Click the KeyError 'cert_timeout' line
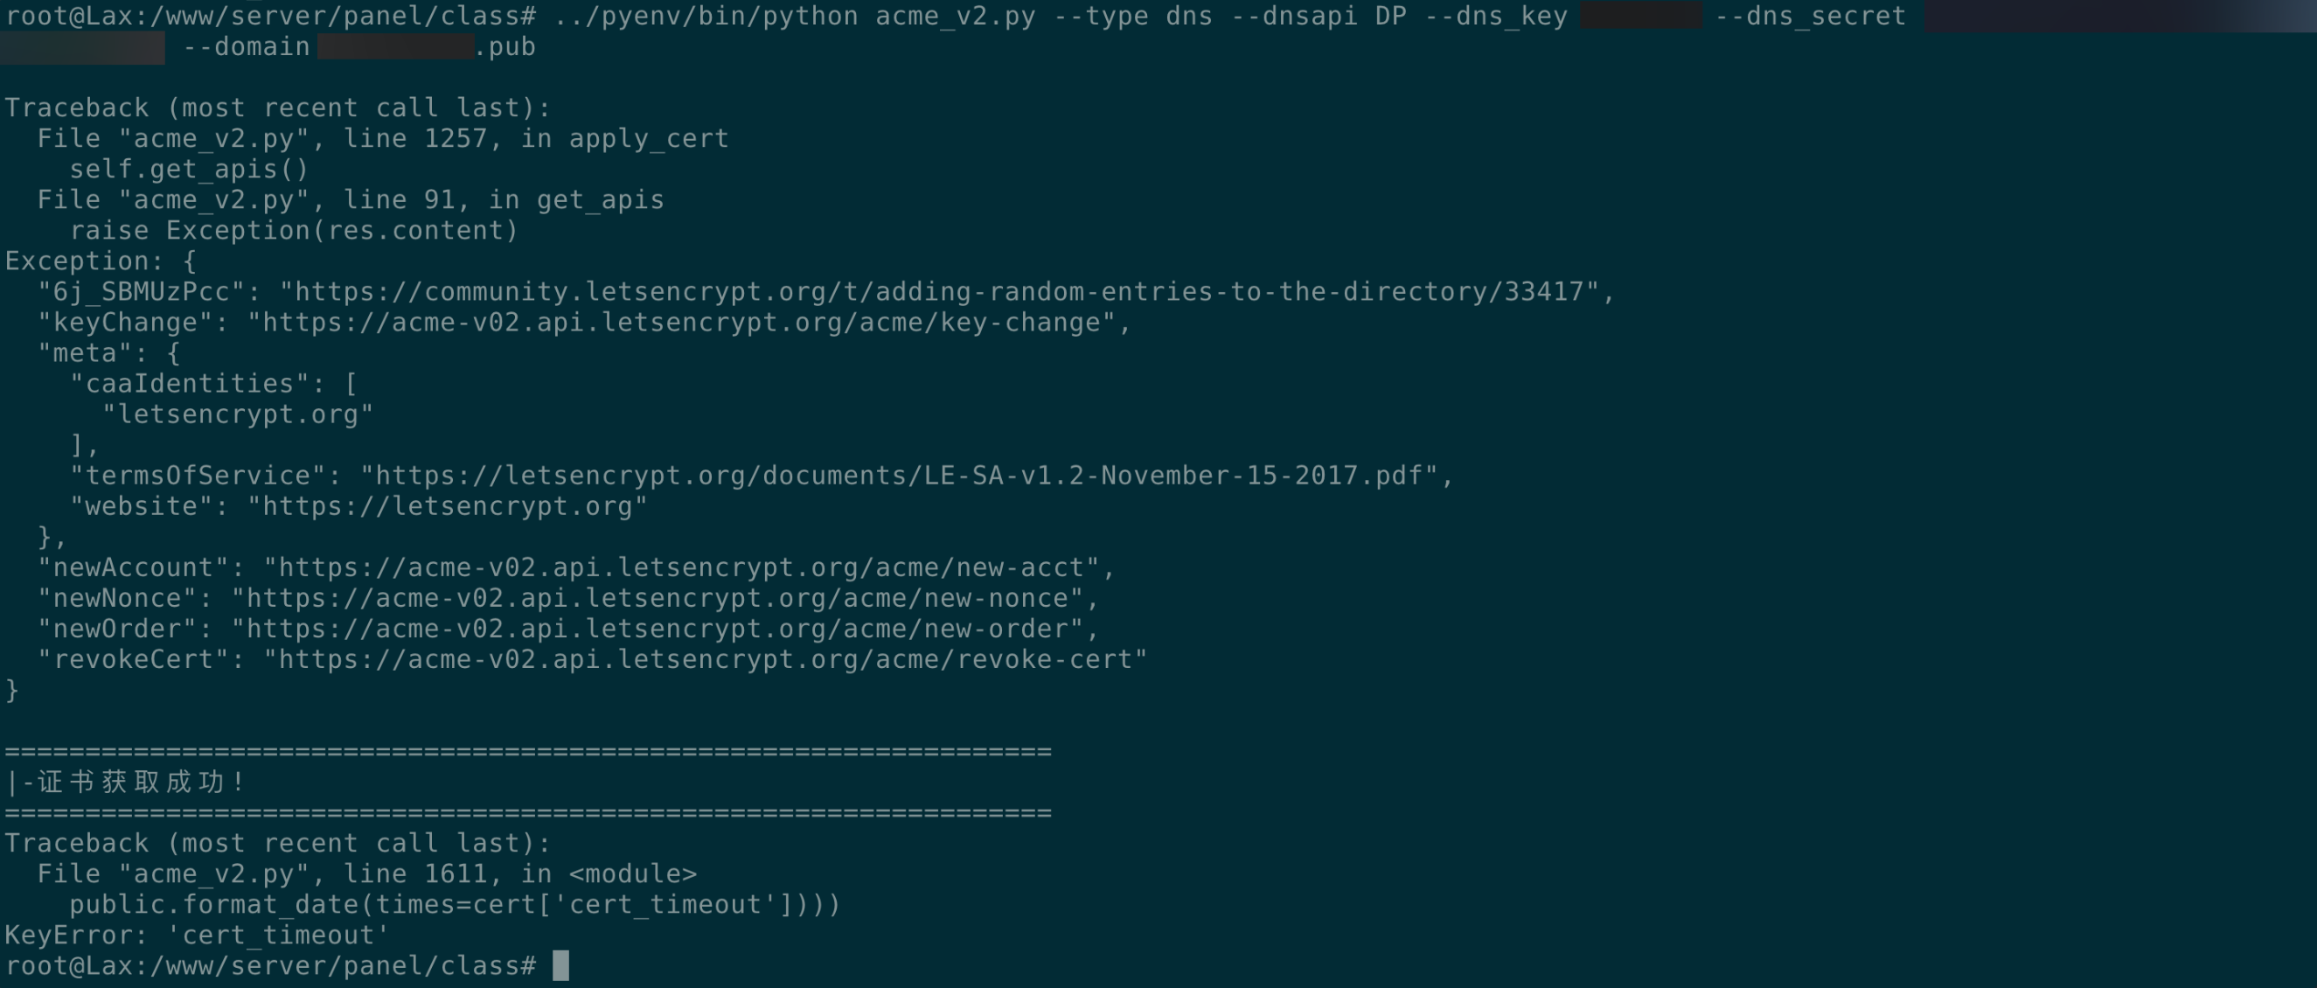The image size is (2317, 988). [197, 936]
